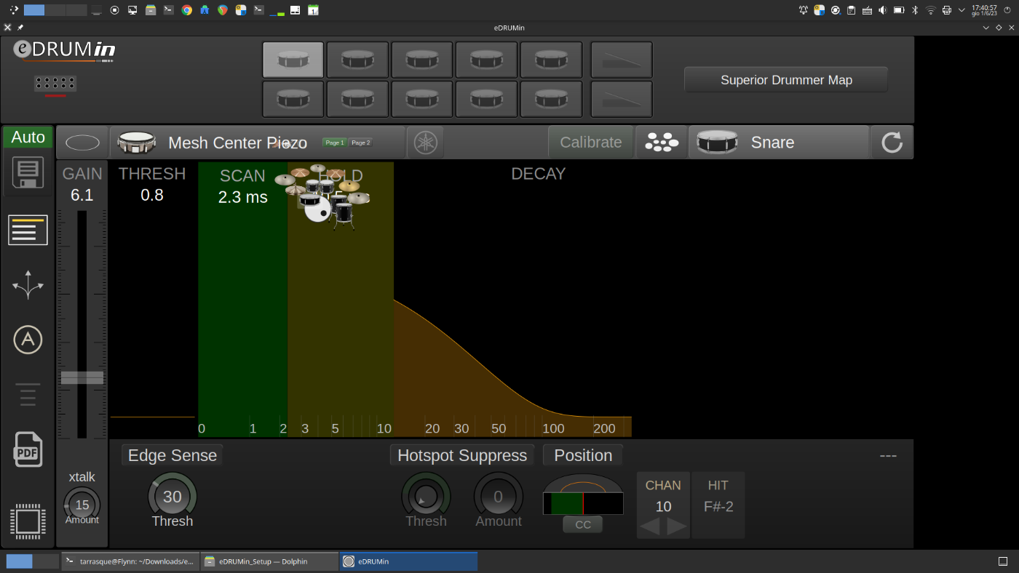Select the upper pedal input
1019x573 pixels.
[x=622, y=60]
